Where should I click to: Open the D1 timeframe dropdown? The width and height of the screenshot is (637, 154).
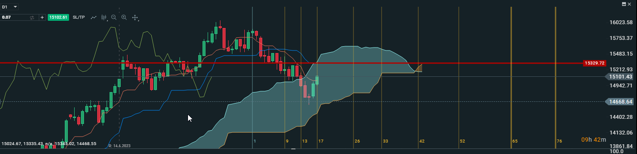(9, 7)
